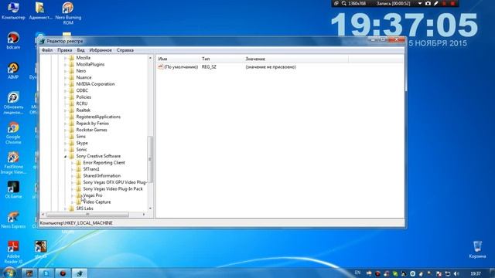
Task: Collapse the Sony Creative Software key
Action: (x=65, y=156)
